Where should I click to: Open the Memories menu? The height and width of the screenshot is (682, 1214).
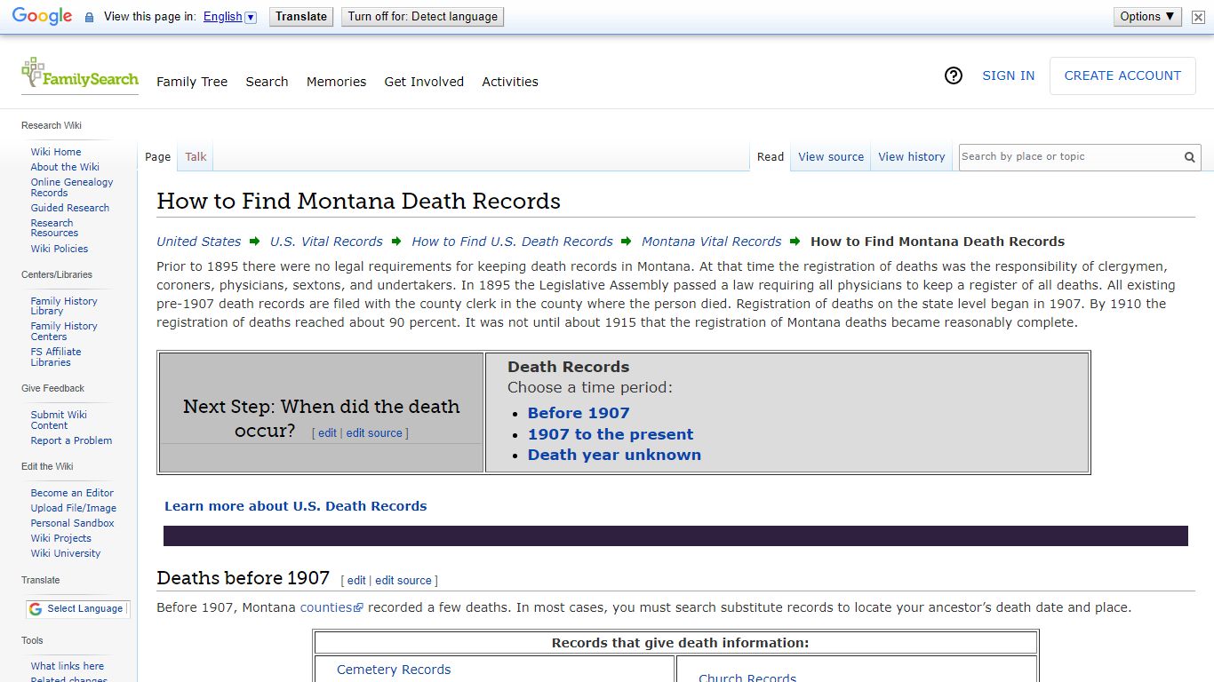(336, 82)
